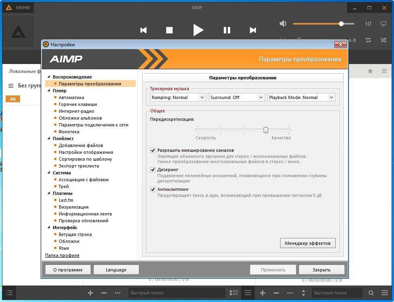Screen dimensions: 394x302
Task: Click the sort up-down arrows icon
Action: tap(303, 293)
